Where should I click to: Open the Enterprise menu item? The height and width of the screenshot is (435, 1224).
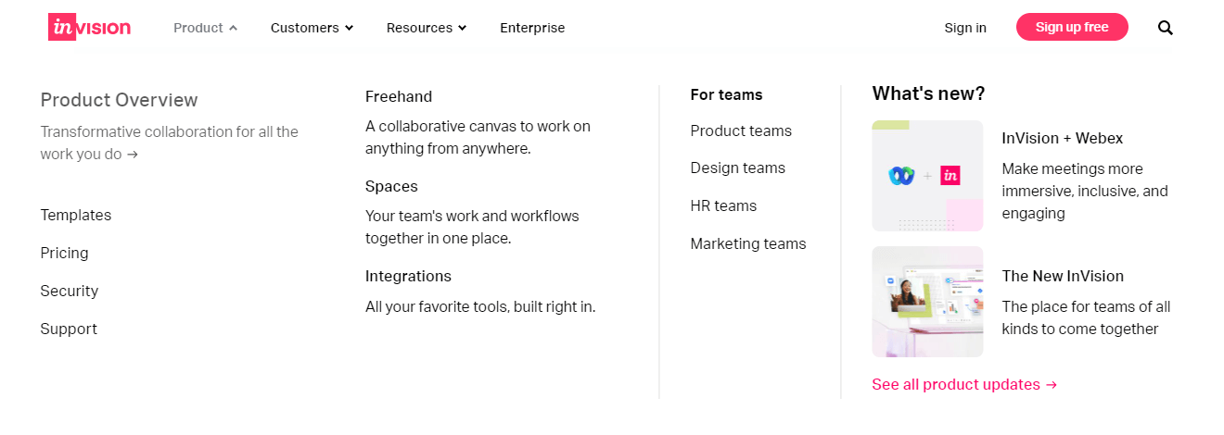tap(532, 28)
